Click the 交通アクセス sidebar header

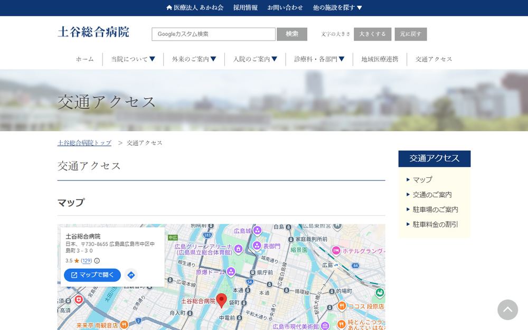435,158
